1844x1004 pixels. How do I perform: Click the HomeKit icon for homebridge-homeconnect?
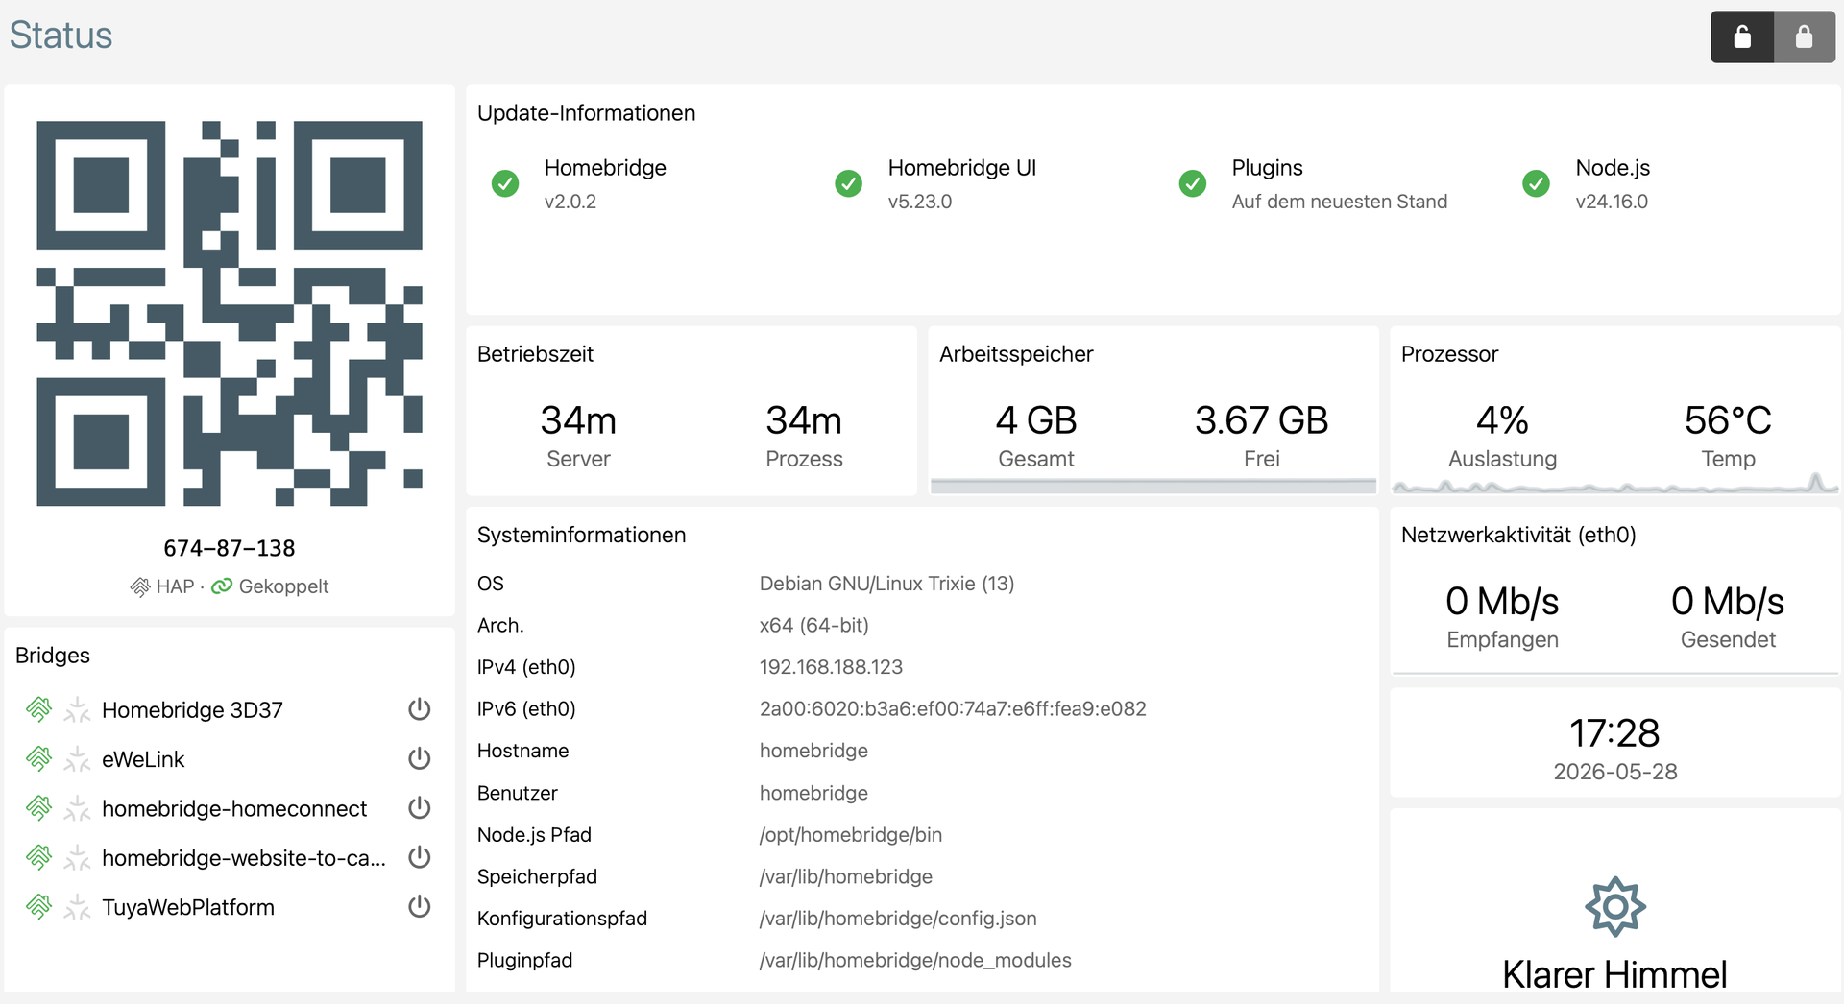tap(38, 808)
